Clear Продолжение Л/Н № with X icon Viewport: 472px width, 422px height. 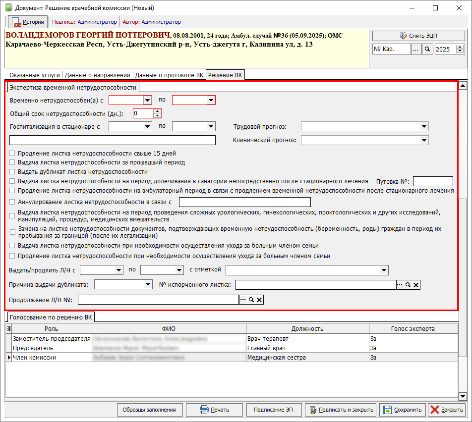tap(259, 300)
